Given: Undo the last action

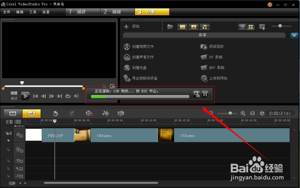Looking at the screenshot, I should (55, 114).
